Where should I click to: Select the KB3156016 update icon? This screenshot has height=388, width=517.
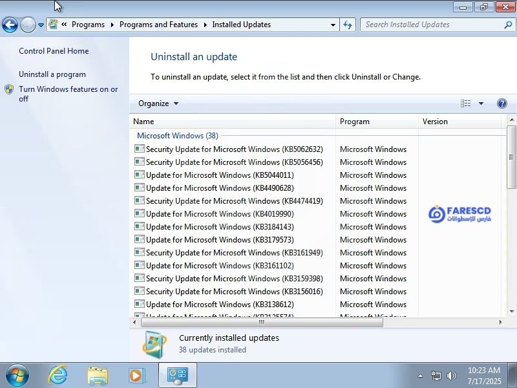(x=140, y=291)
